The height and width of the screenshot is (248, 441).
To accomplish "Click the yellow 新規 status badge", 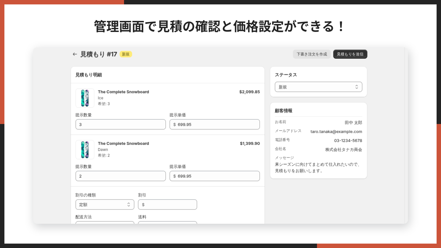I will 126,54.
